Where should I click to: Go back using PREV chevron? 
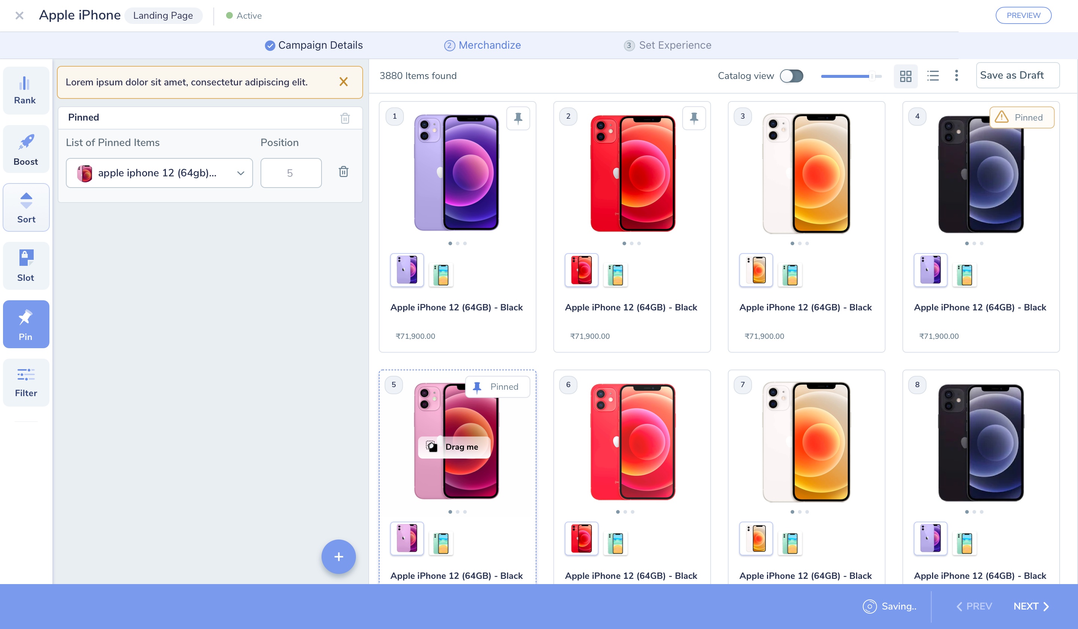[x=974, y=606]
